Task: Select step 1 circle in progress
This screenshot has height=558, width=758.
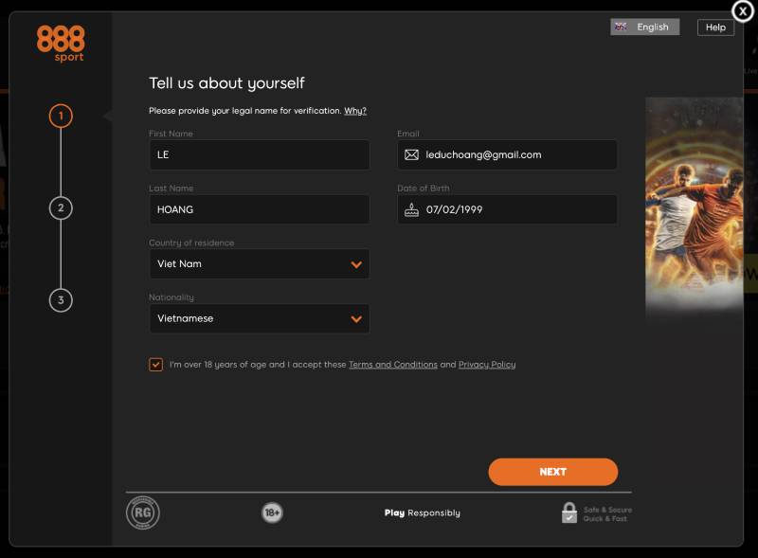Action: point(61,117)
